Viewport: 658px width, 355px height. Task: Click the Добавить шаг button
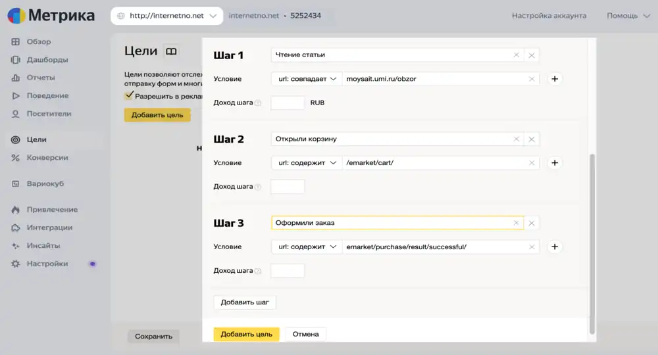pos(245,302)
